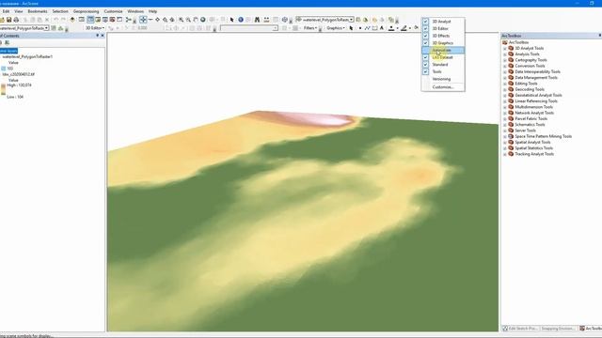Switch to the Snapping Environment tab

pos(558,329)
